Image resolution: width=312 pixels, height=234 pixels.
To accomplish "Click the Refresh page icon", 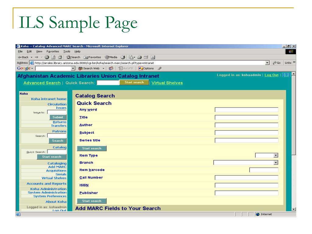I will tap(53, 57).
